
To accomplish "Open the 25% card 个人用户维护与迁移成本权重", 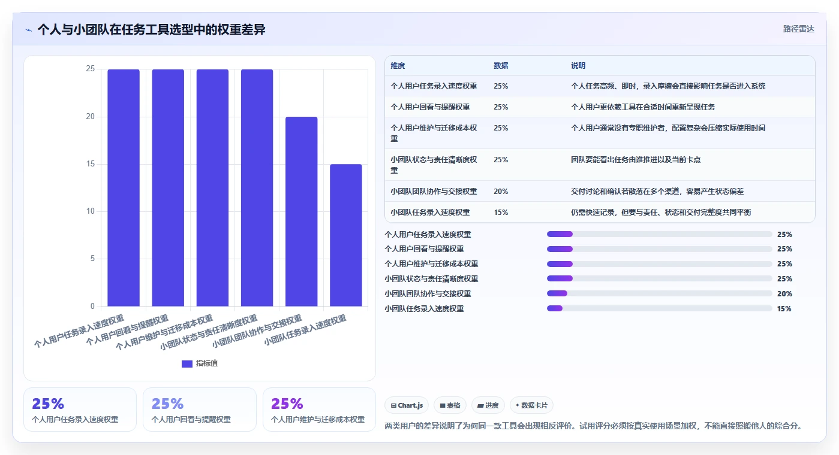I will (319, 409).
